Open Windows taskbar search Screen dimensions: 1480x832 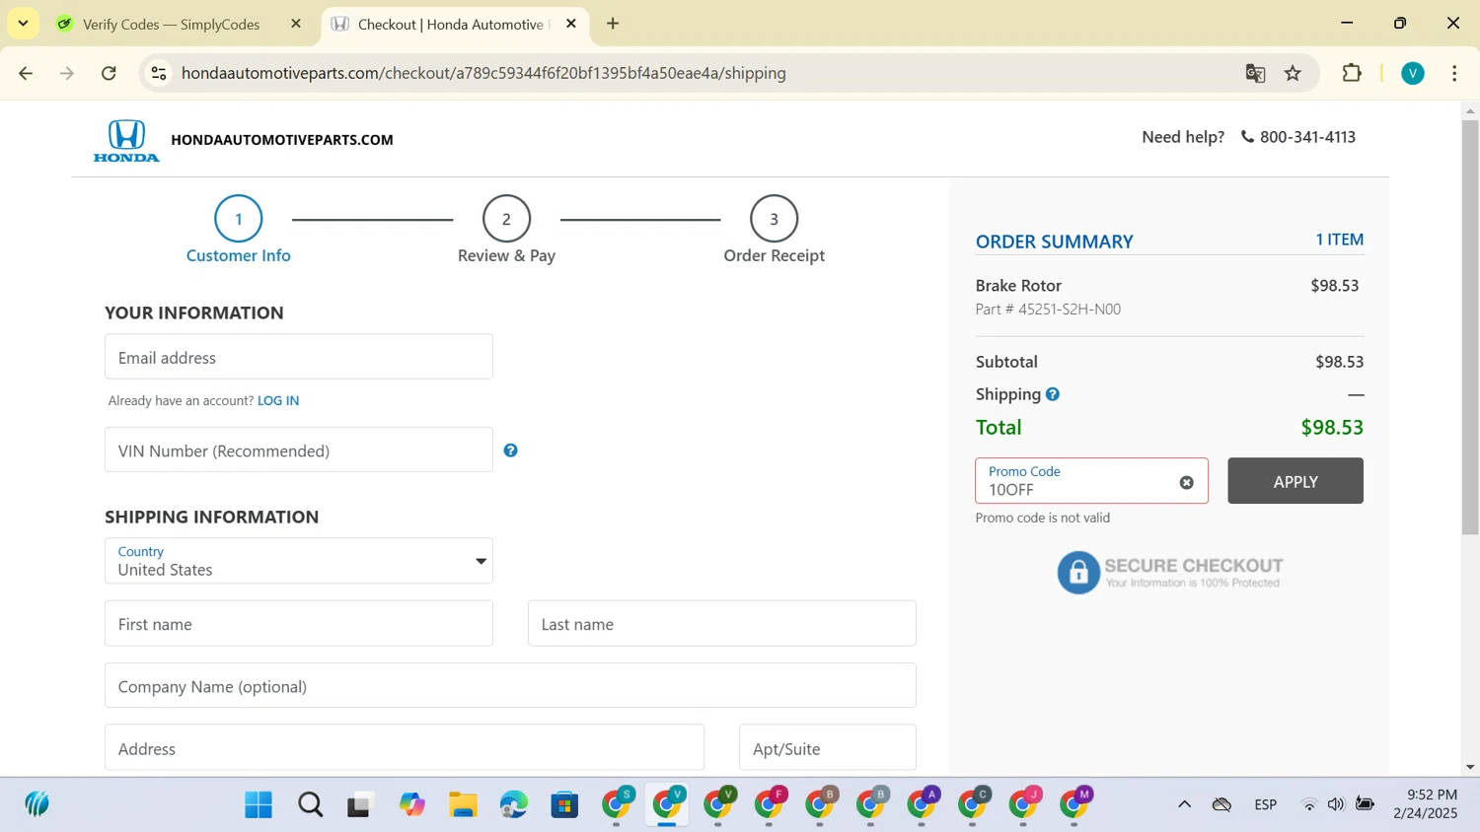(311, 805)
